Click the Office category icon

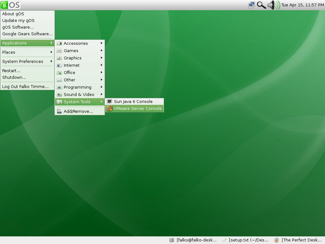coord(59,73)
